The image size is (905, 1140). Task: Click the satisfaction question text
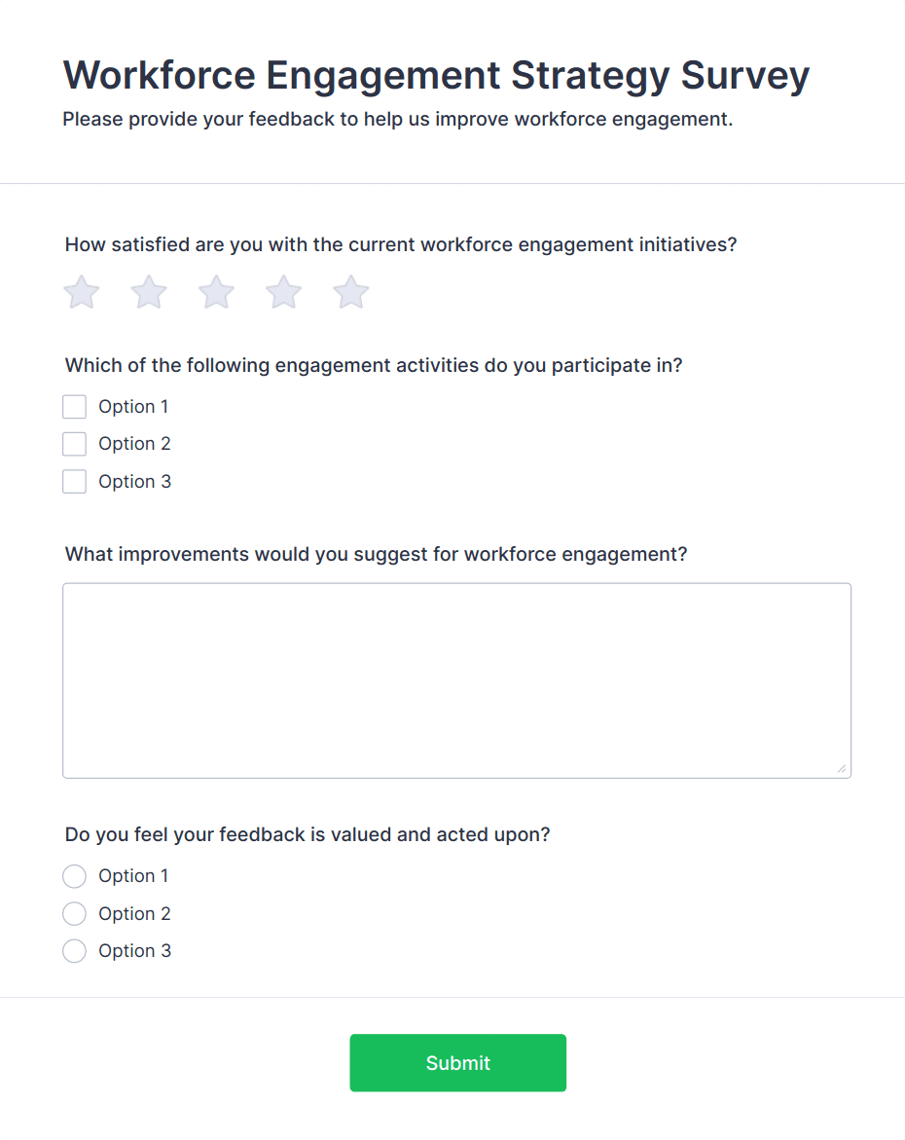click(x=401, y=244)
